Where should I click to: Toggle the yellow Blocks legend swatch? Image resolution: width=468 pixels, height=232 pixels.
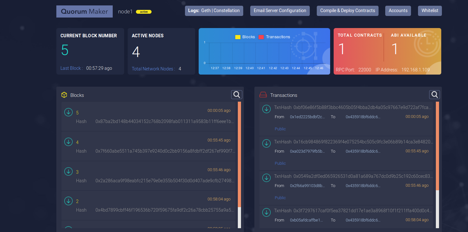point(238,37)
